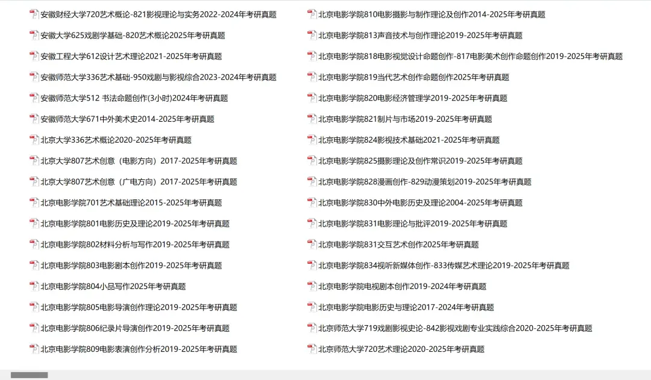Select file name 北京电影学院819当代艺术创作命题创作2025年考研真题
This screenshot has width=651, height=380.
414,77
